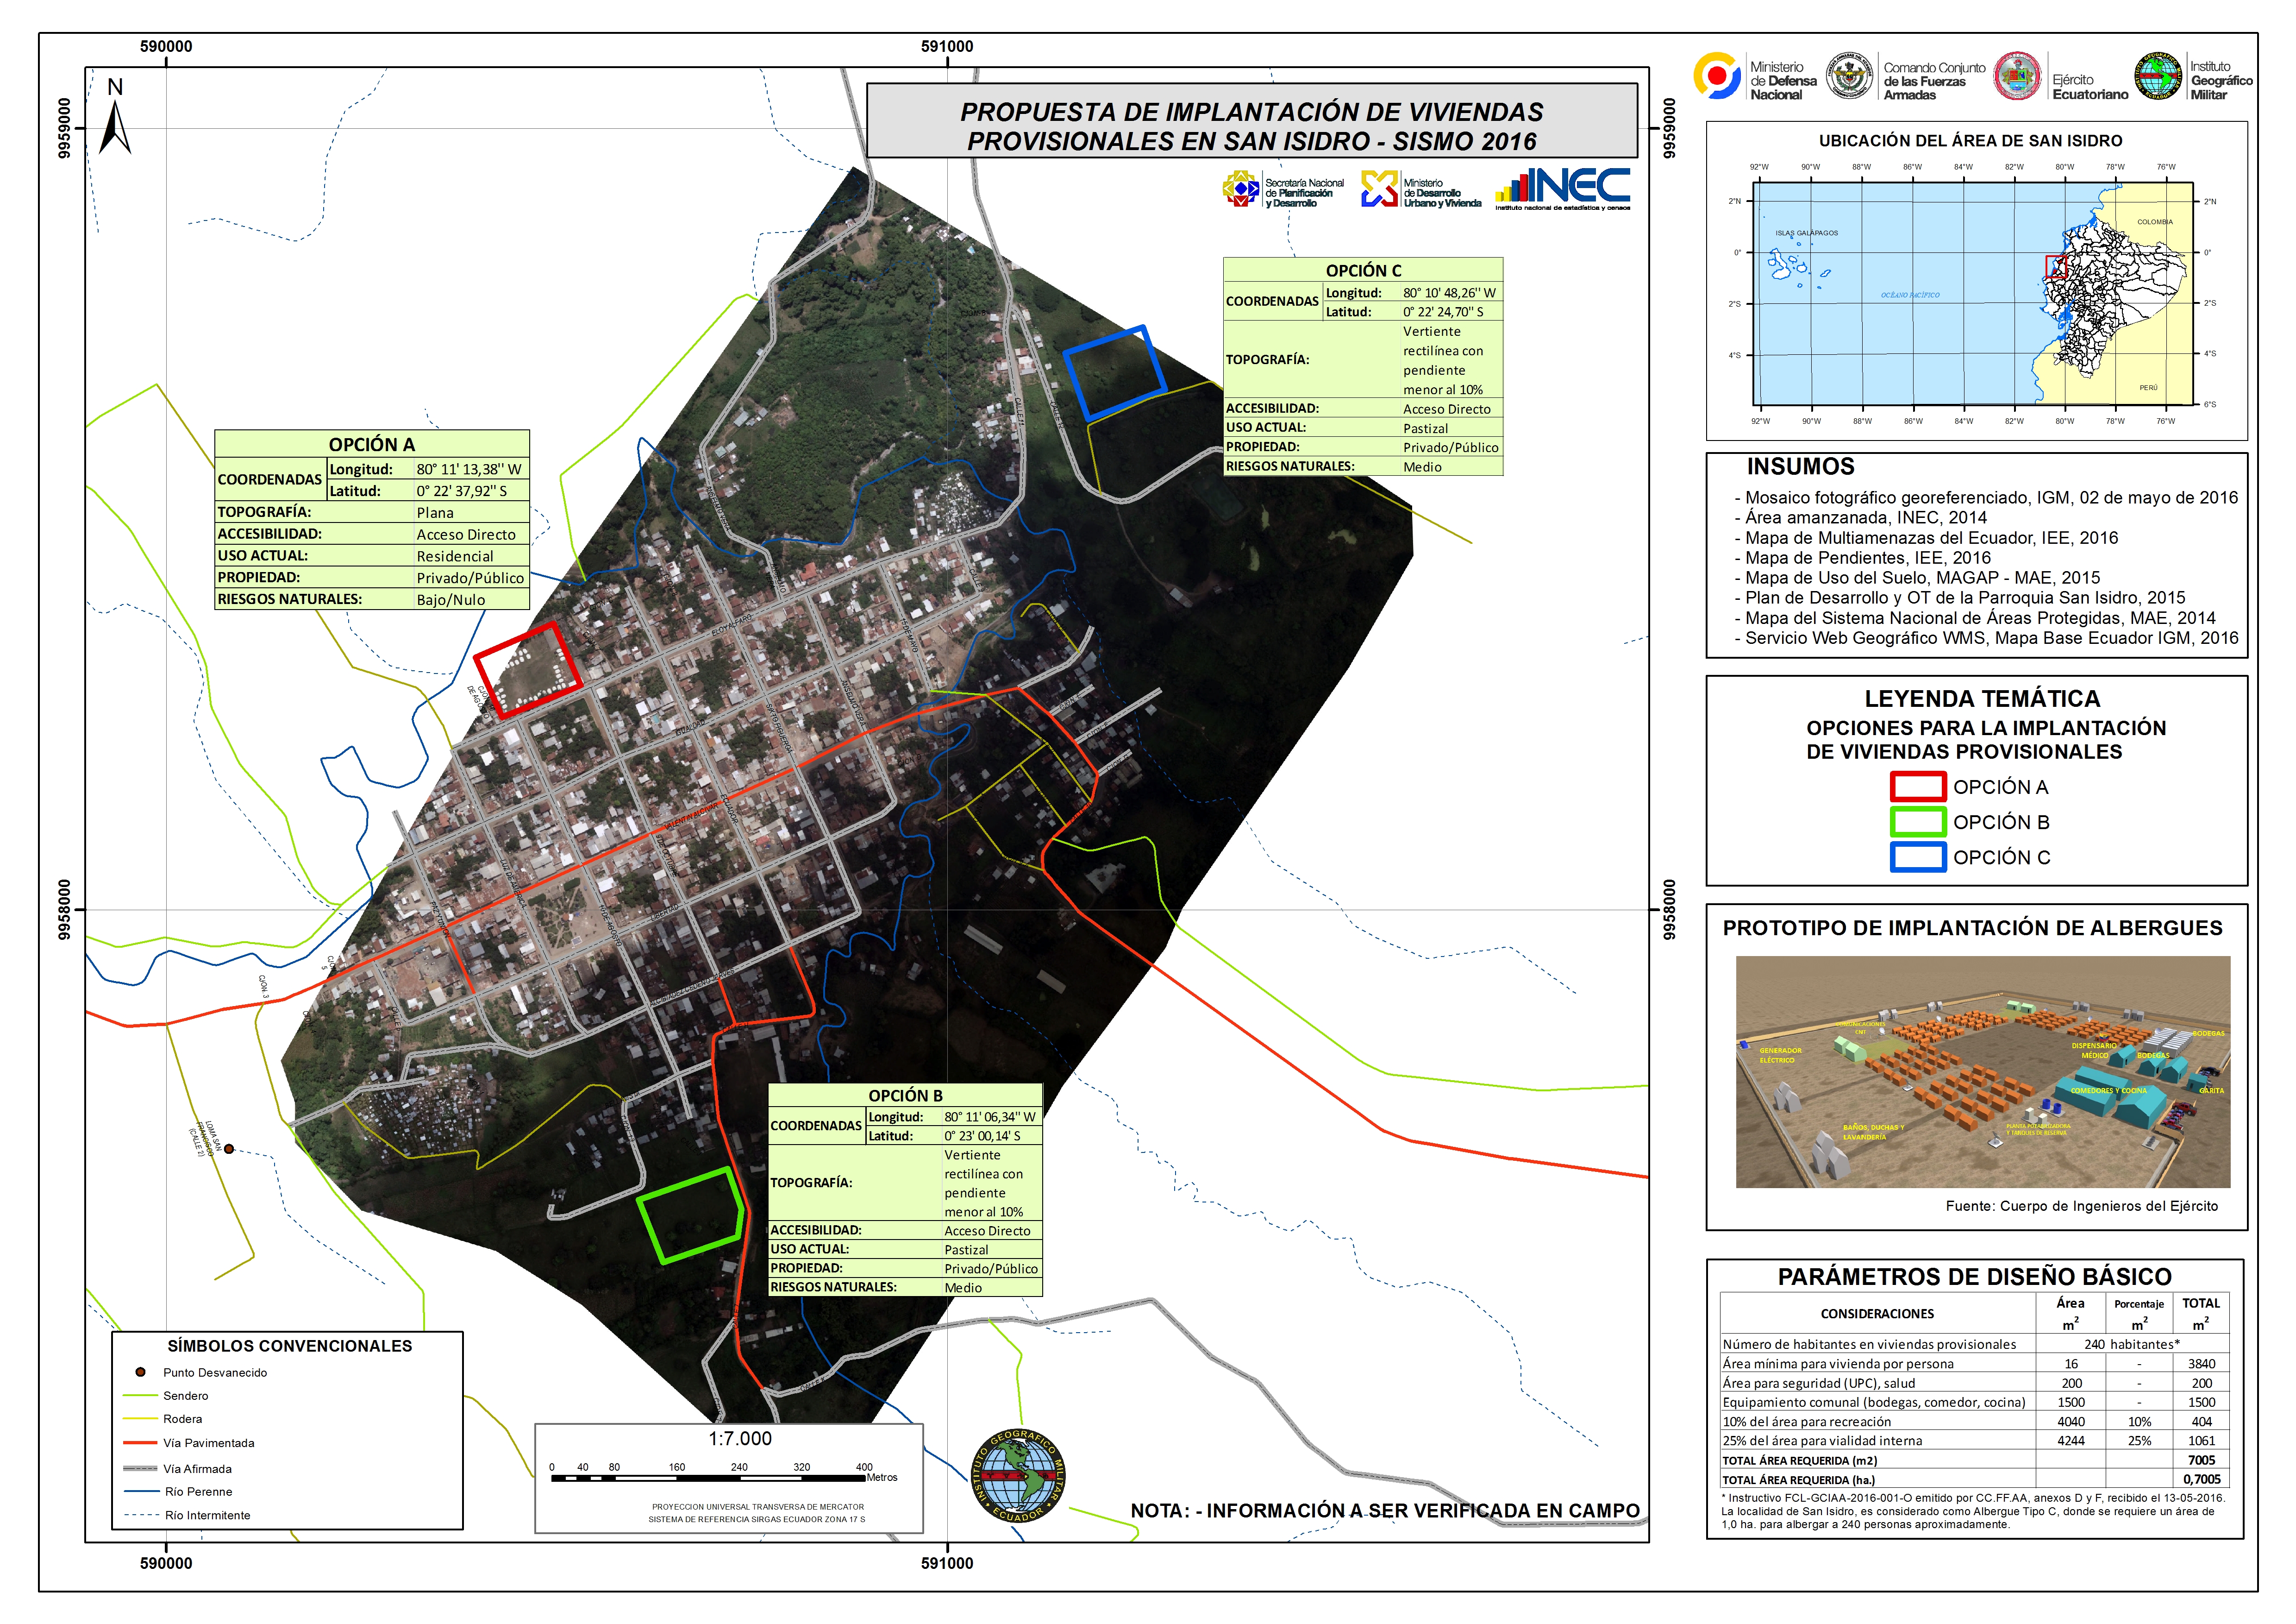Image resolution: width=2296 pixels, height=1624 pixels.
Task: Click the 1:7.000 scale bar
Action: tap(724, 1476)
